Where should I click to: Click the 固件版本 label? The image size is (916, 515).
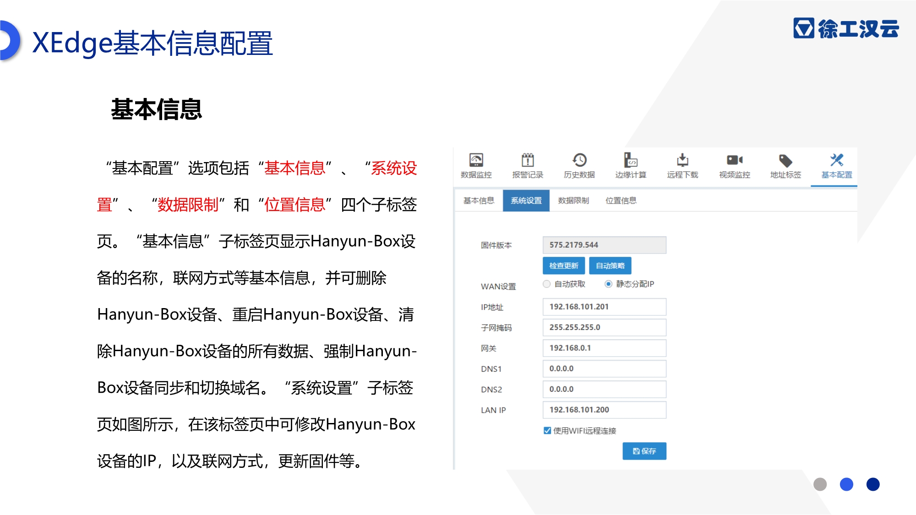pyautogui.click(x=496, y=245)
